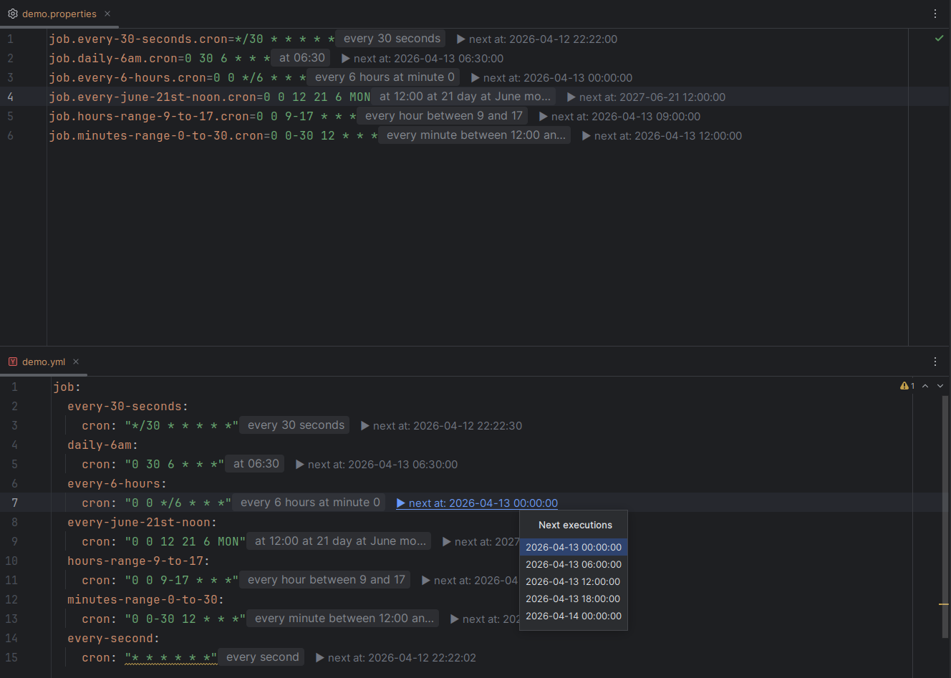This screenshot has height=678, width=951.
Task: Open tab options menu for demo.yml pane
Action: click(935, 362)
